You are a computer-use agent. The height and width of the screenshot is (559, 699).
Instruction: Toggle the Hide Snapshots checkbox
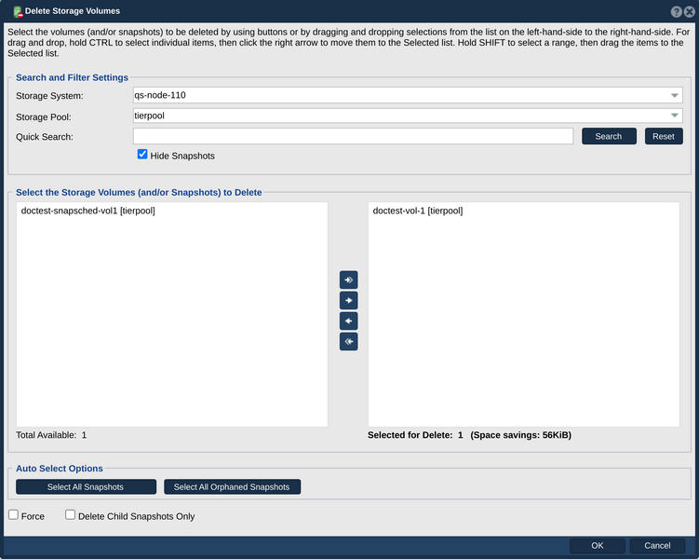coord(142,155)
